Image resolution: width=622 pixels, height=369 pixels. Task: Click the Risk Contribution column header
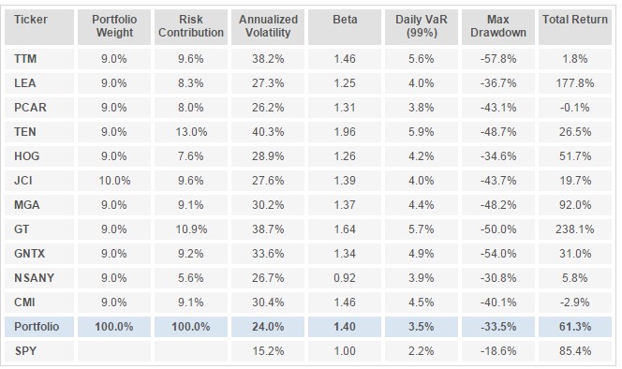[191, 27]
